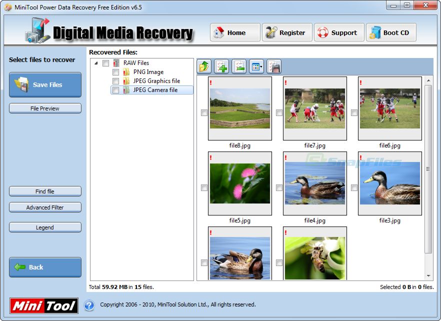This screenshot has width=441, height=321.
Task: Tick the checkbox beside the bee thumbnail
Action: click(279, 263)
